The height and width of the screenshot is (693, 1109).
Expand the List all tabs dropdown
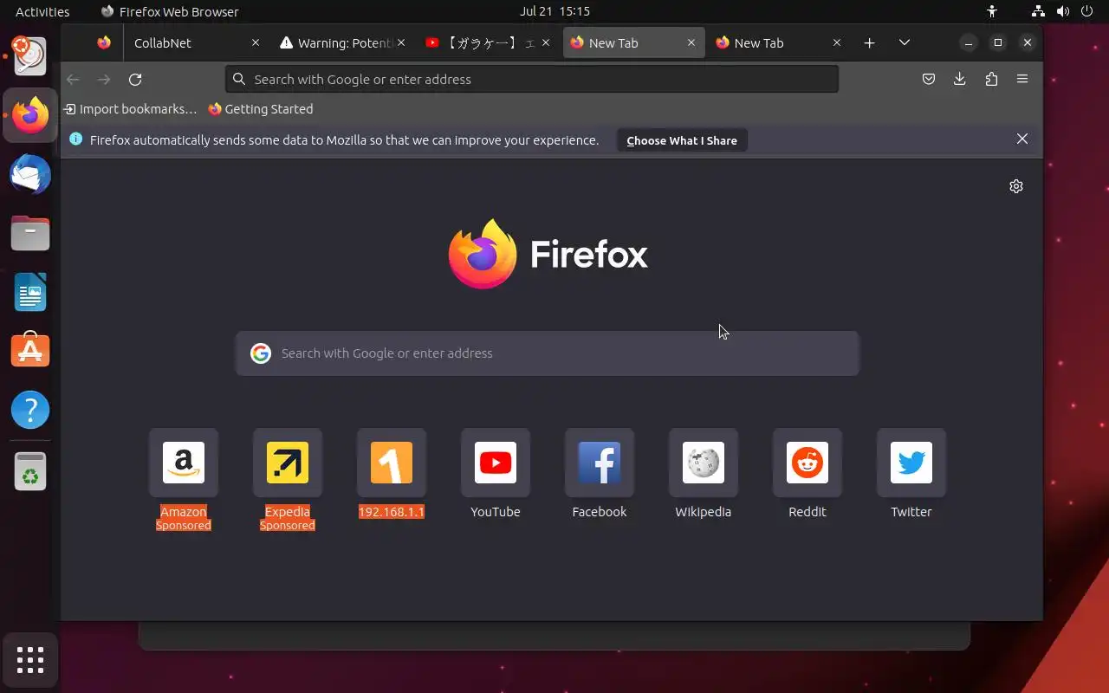pos(905,43)
